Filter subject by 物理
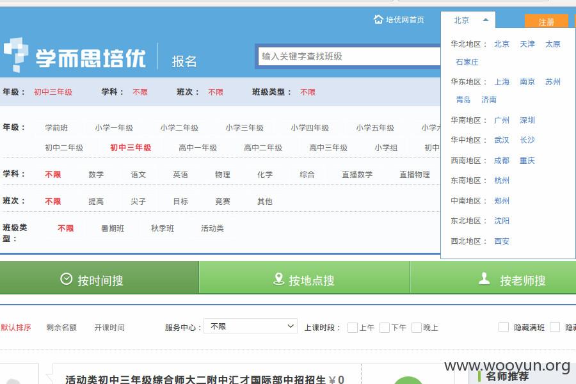This screenshot has height=384, width=576. 223,175
